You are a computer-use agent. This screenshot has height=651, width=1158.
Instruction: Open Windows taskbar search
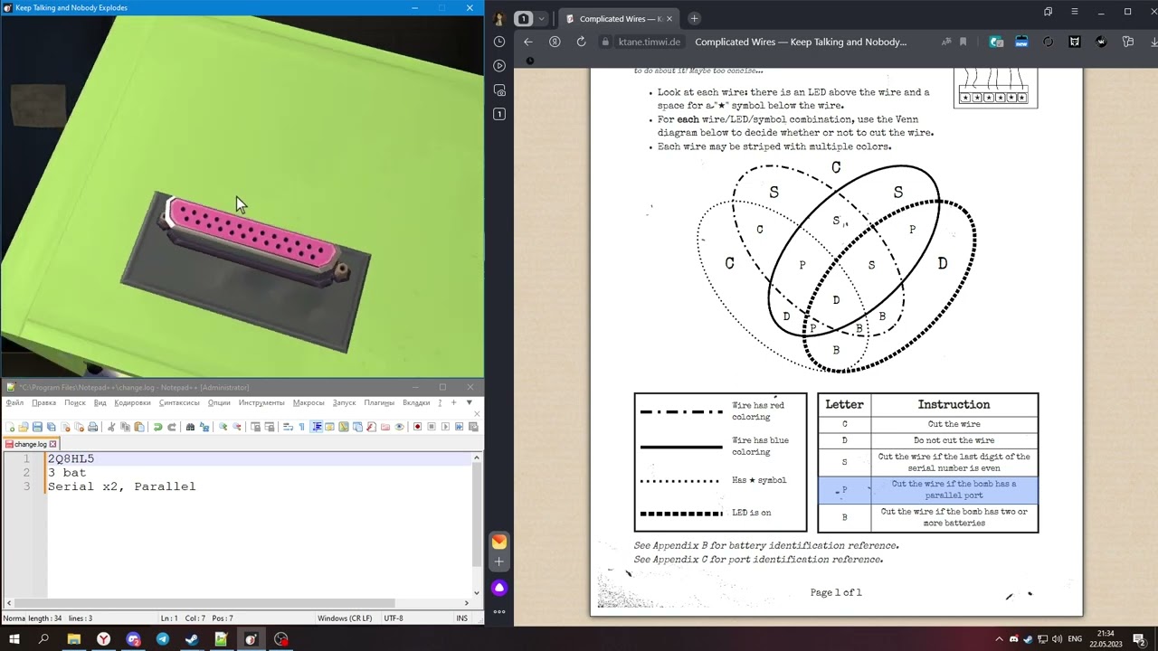(x=43, y=639)
